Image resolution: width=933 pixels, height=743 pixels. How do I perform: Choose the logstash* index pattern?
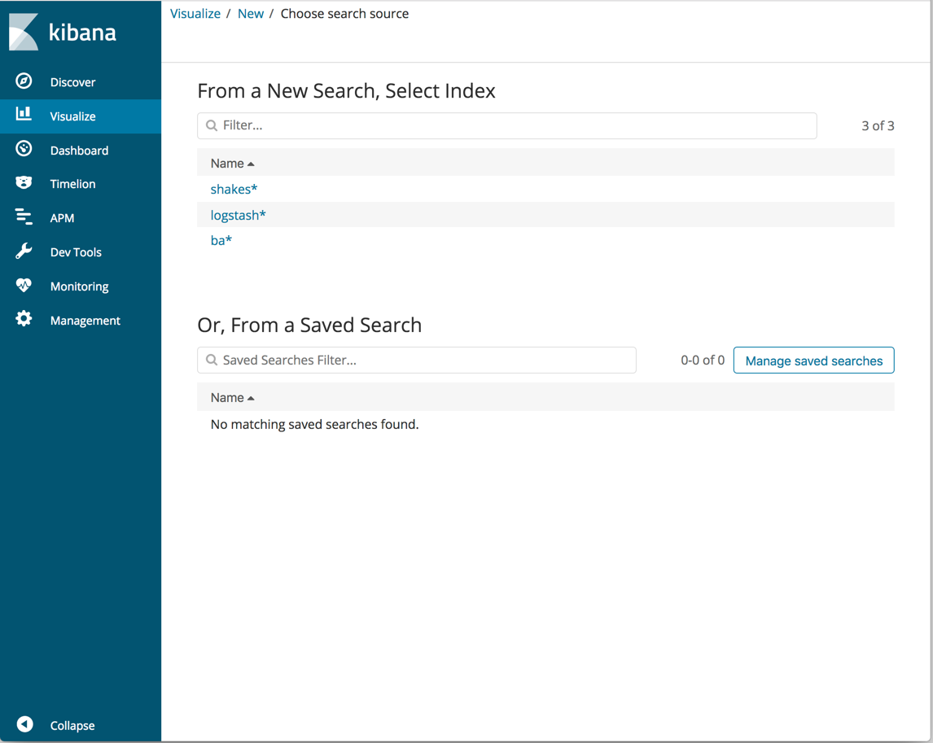[x=238, y=214]
